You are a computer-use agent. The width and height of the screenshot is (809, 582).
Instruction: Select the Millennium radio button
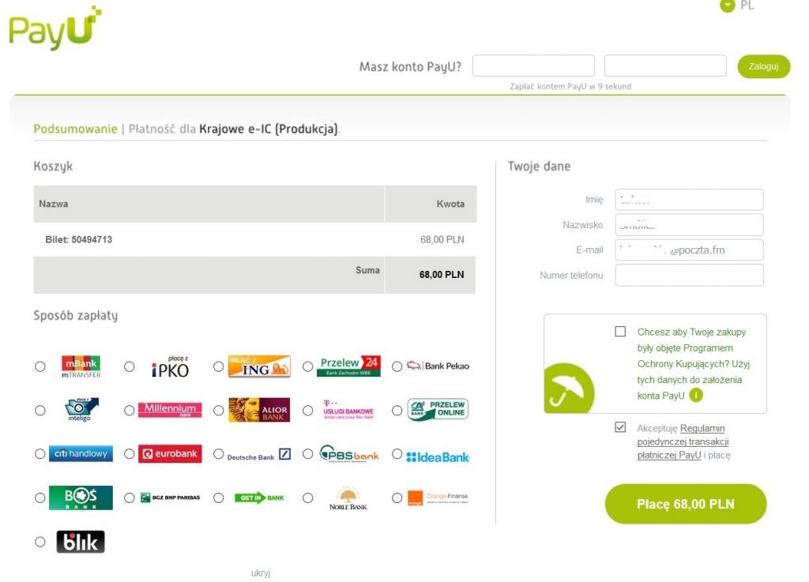point(129,411)
